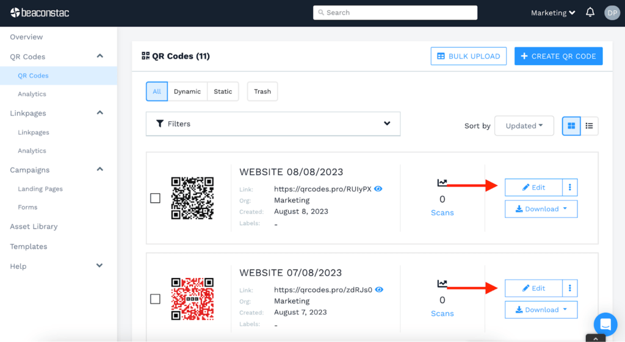Switch to grid view layout
Viewport: 625px width, 342px height.
[x=571, y=126]
